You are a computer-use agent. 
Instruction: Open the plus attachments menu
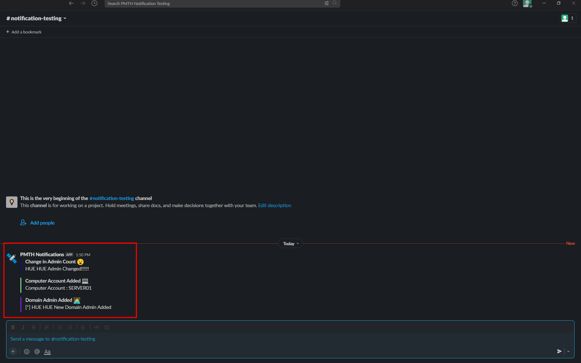pos(13,352)
